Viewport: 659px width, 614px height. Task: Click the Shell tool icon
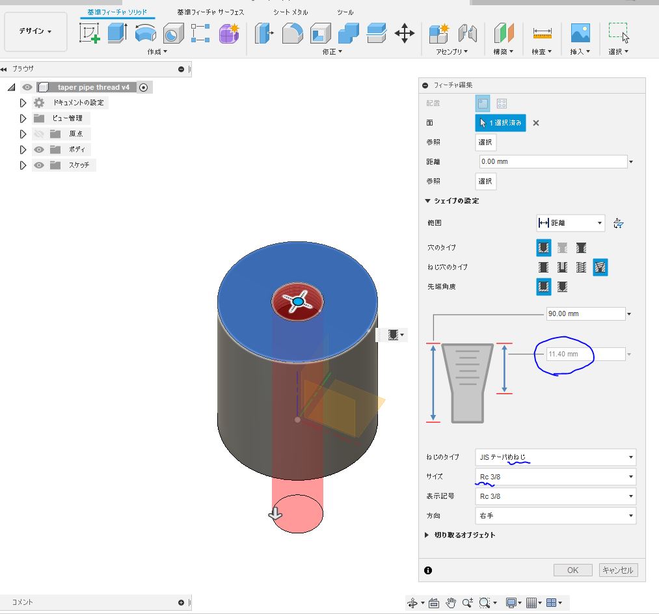click(321, 33)
